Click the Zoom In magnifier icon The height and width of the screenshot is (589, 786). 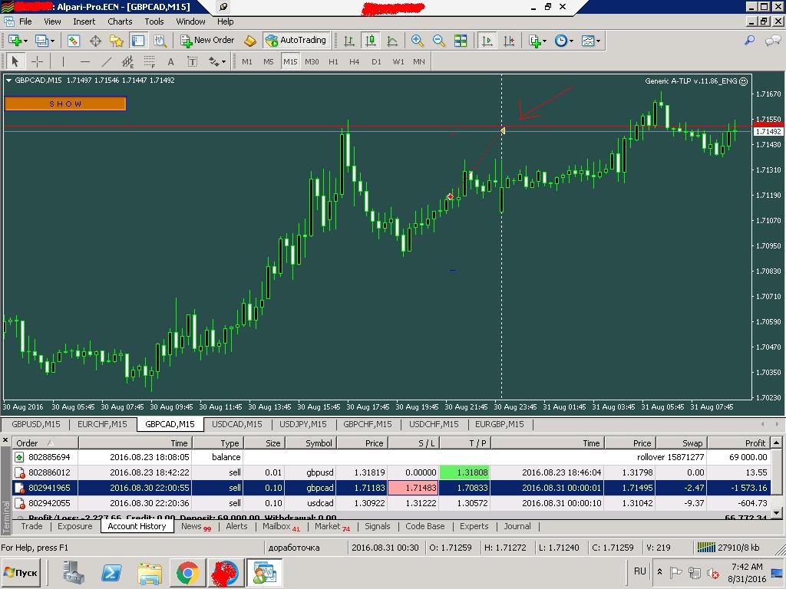pos(417,41)
